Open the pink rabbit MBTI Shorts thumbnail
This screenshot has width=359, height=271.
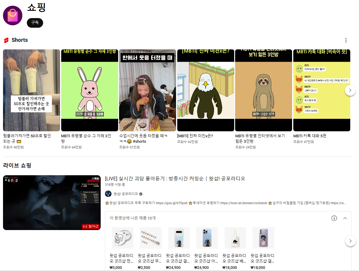click(x=90, y=90)
